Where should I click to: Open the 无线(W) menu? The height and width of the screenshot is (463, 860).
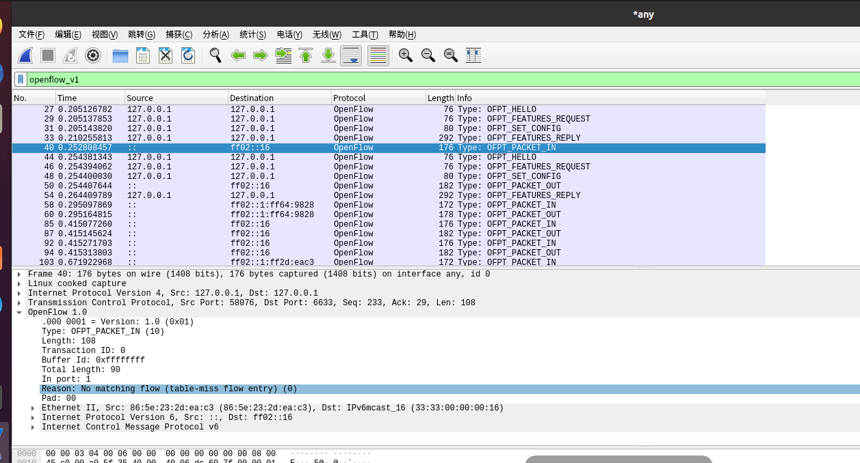tap(327, 35)
